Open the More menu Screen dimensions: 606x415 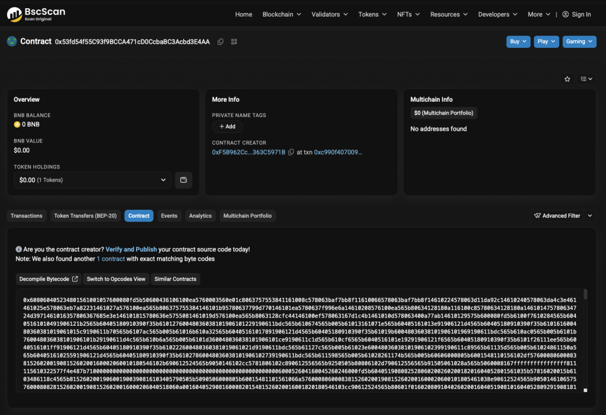(x=539, y=14)
